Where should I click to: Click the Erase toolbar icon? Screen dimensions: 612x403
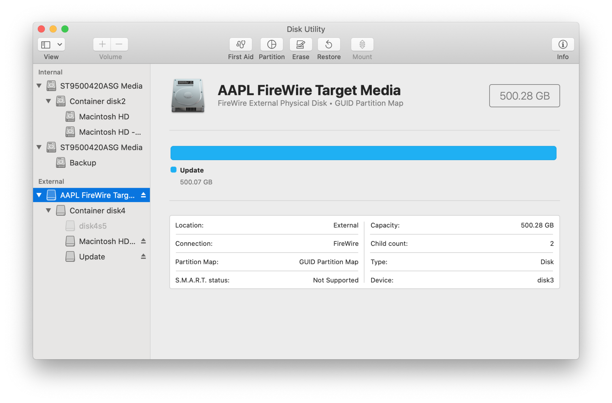pyautogui.click(x=300, y=45)
